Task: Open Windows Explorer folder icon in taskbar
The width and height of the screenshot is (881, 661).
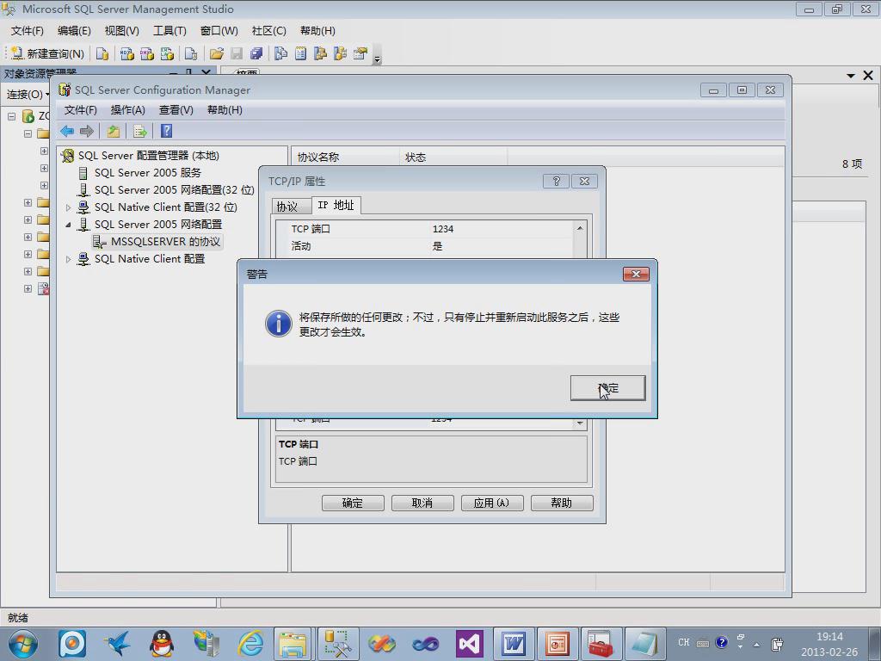Action: click(x=293, y=644)
